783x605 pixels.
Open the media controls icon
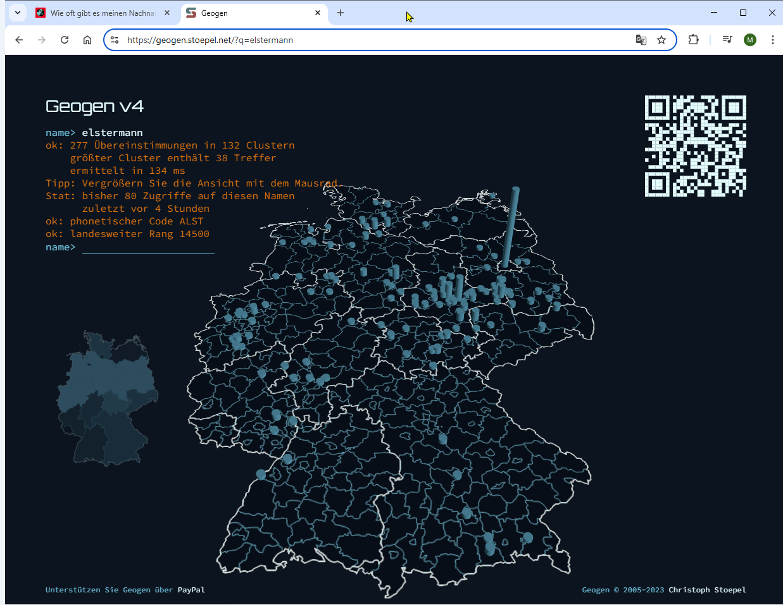tap(727, 40)
